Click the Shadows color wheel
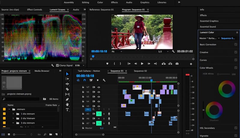Screen dimensions: 240x138 [214, 110]
